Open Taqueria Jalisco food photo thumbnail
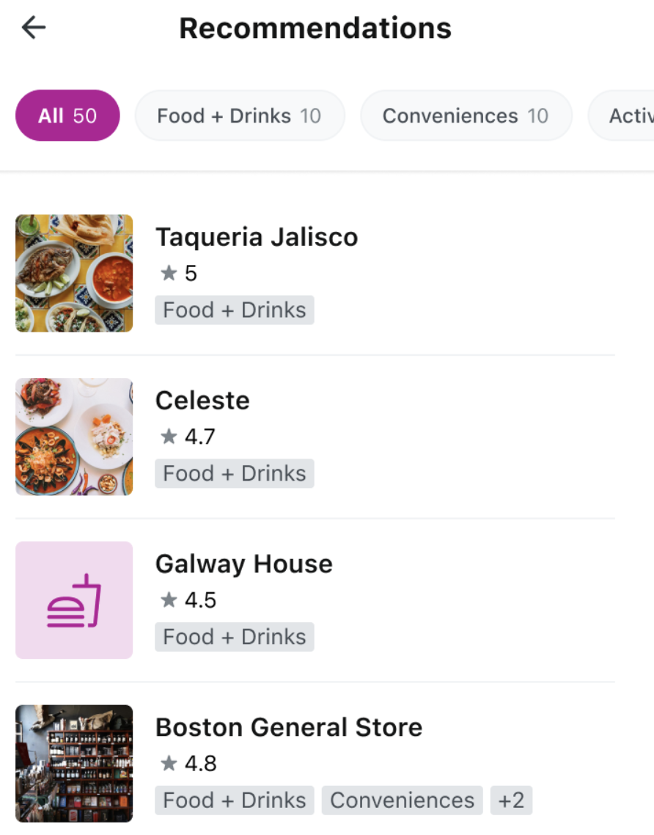Image resolution: width=654 pixels, height=835 pixels. point(74,273)
